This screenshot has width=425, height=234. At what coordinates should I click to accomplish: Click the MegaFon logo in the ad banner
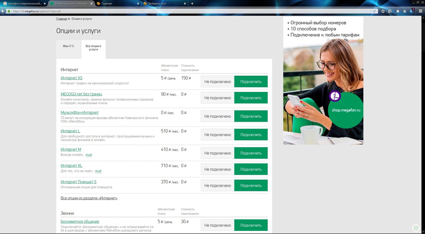pos(335,96)
